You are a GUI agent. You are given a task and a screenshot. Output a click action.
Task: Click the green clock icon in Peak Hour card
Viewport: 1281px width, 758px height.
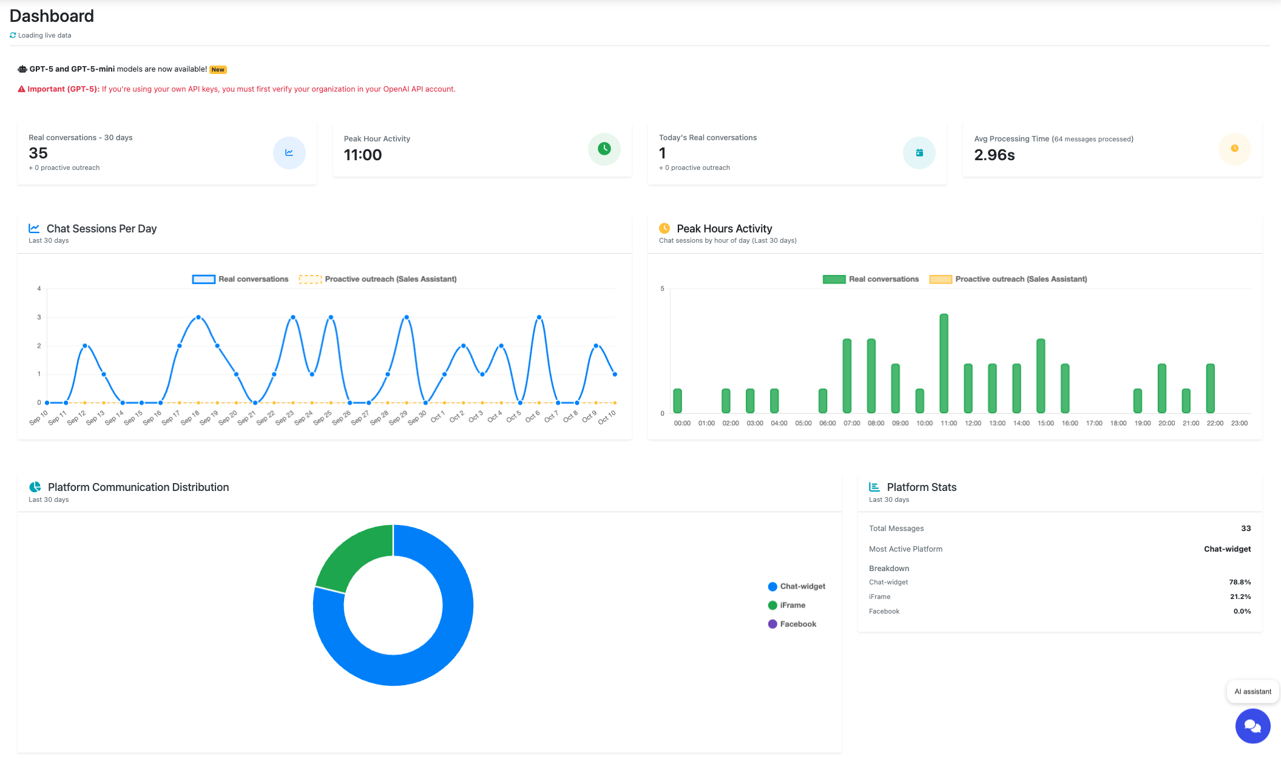tap(604, 149)
